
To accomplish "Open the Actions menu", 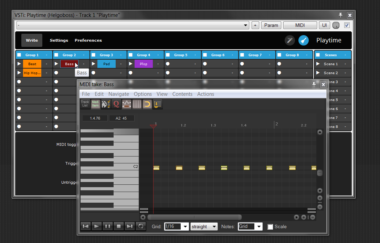I will tap(205, 94).
